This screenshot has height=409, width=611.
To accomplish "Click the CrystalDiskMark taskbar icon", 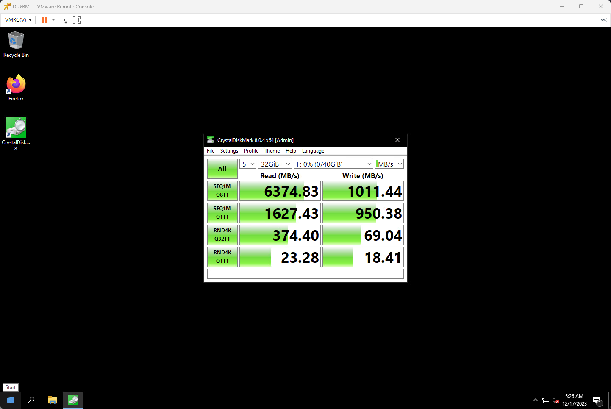I will [73, 400].
